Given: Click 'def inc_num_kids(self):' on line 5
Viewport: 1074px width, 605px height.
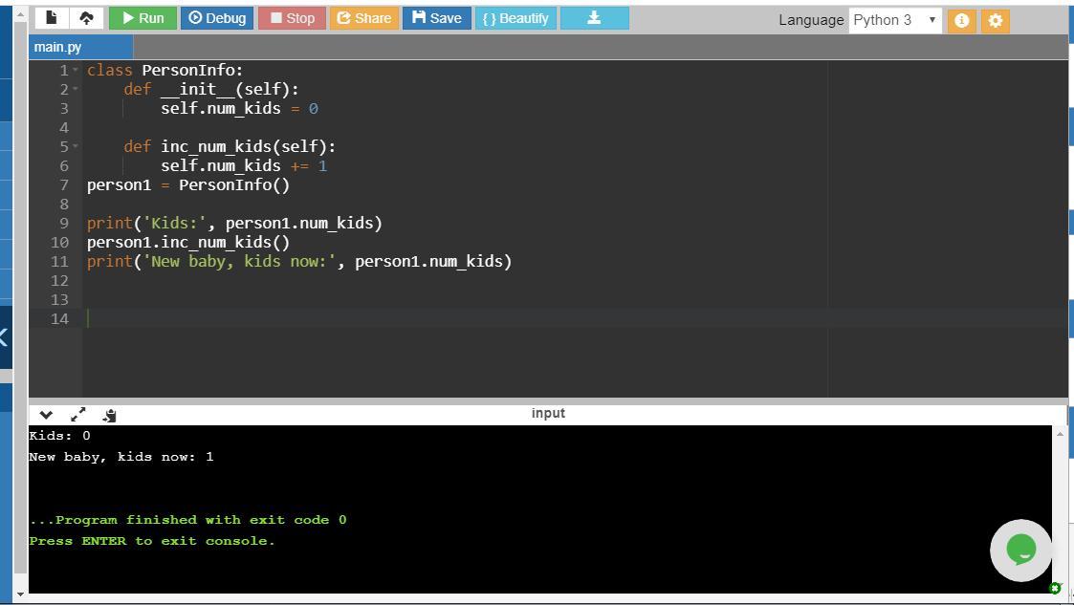Looking at the screenshot, I should [230, 146].
